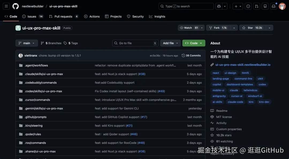Expand the Star lists dropdown arrow
Image resolution: width=289 pixels, height=159 pixels.
pyautogui.click(x=269, y=28)
